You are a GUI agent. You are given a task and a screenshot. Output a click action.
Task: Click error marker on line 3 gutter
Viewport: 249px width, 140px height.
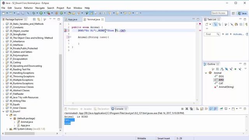65,30
